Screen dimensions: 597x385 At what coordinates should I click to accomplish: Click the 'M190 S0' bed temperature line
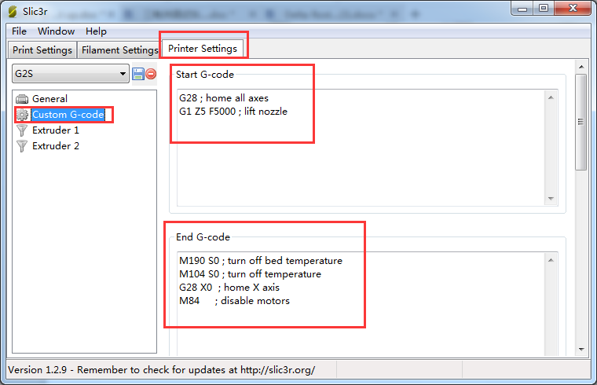pyautogui.click(x=261, y=261)
